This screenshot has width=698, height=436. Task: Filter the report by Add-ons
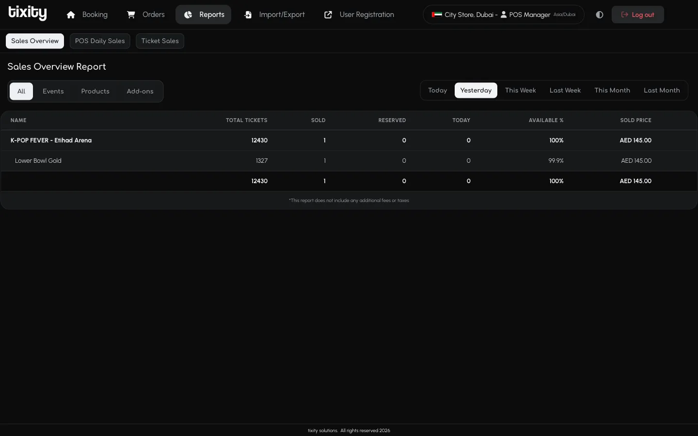click(140, 91)
